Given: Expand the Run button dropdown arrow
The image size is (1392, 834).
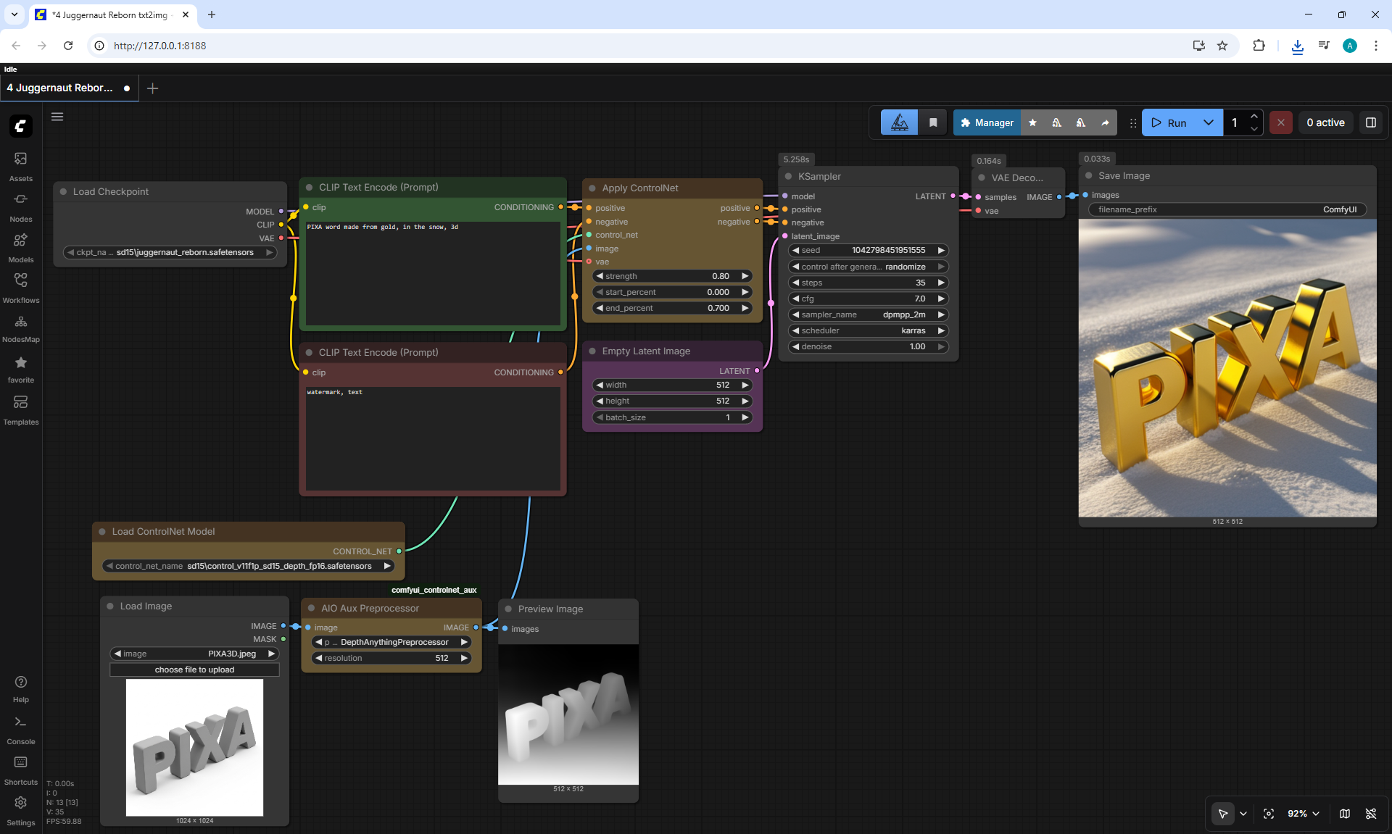Looking at the screenshot, I should [1209, 122].
